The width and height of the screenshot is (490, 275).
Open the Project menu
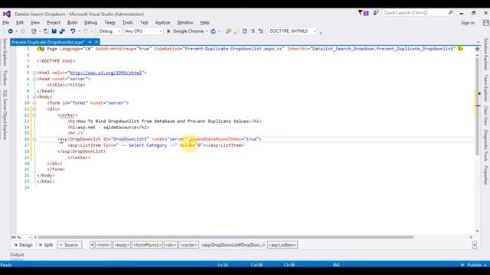pos(54,22)
